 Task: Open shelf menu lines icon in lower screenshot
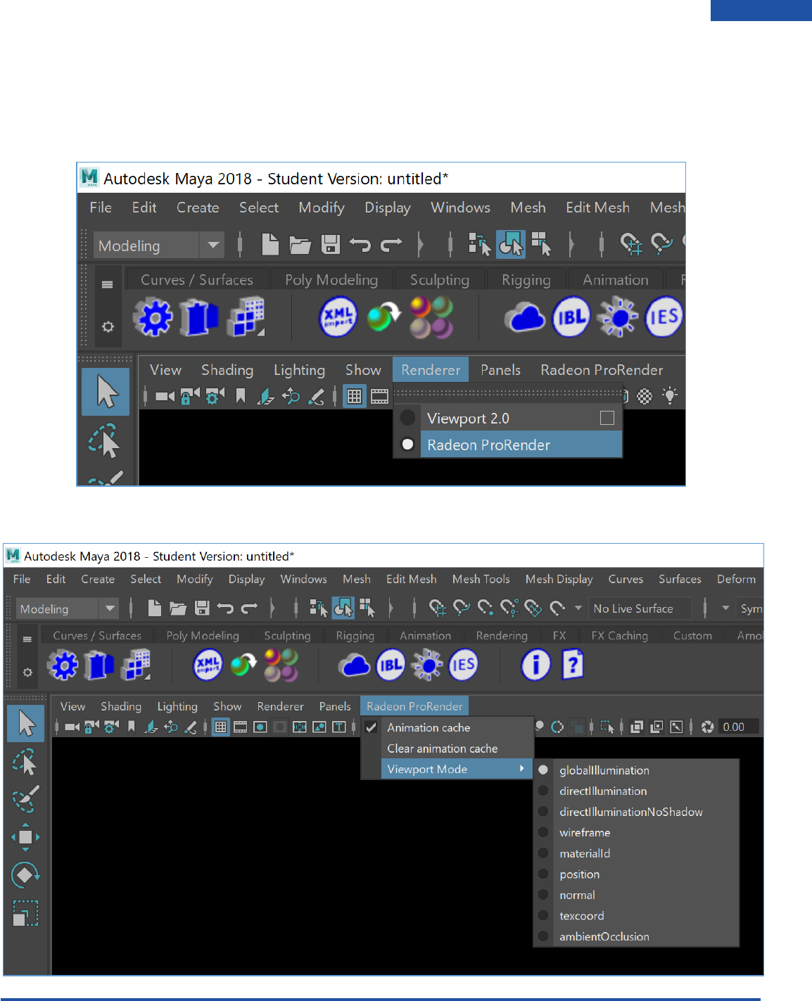(27, 639)
